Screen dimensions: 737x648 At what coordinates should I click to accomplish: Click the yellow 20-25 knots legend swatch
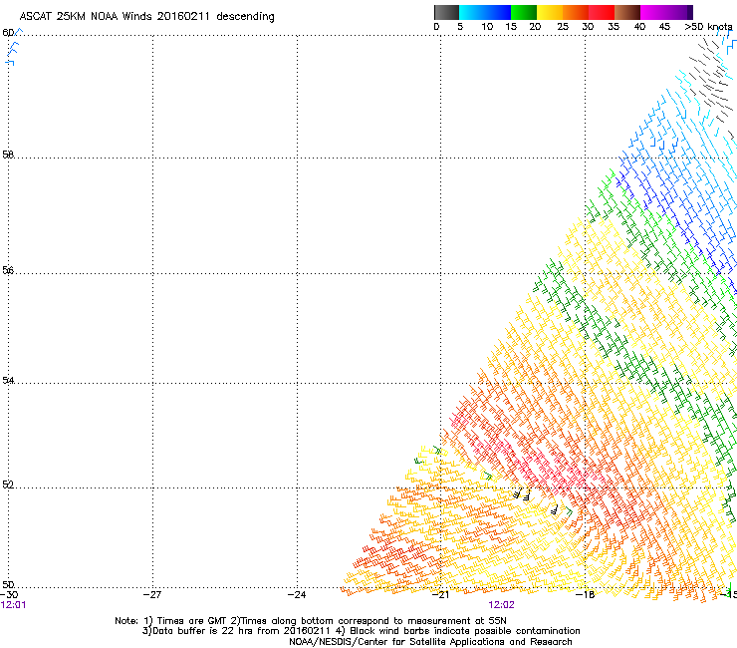(550, 12)
